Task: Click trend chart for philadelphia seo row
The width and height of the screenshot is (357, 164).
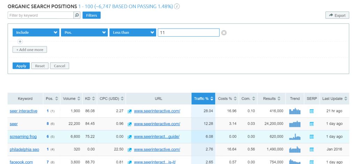Action: [295, 150]
